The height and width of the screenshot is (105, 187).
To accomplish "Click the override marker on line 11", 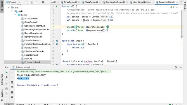I will click(57, 41).
